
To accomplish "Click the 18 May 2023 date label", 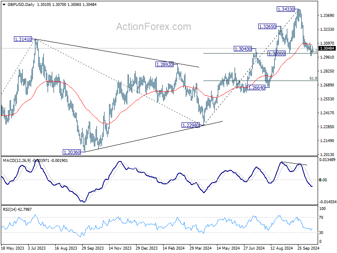I will click(13, 248).
